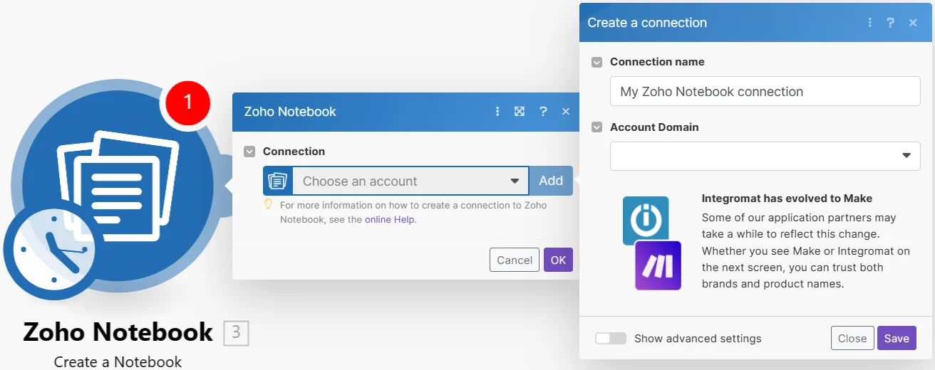Expand Zoho Notebook dialog to full screen
This screenshot has width=935, height=370.
(x=520, y=112)
